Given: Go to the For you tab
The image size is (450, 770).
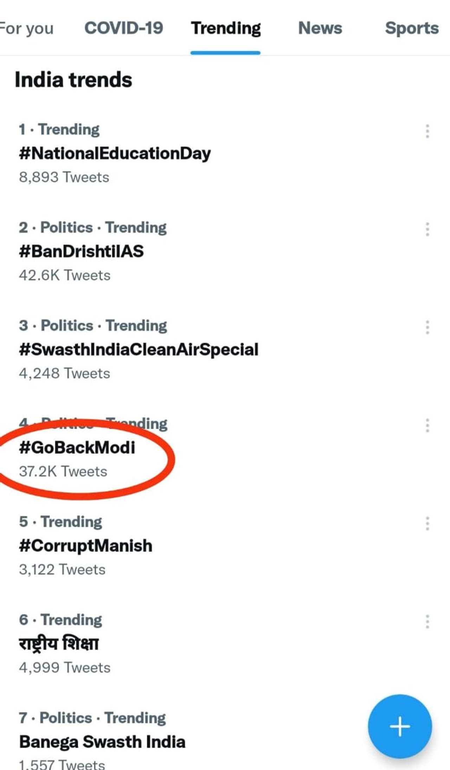Looking at the screenshot, I should [27, 28].
